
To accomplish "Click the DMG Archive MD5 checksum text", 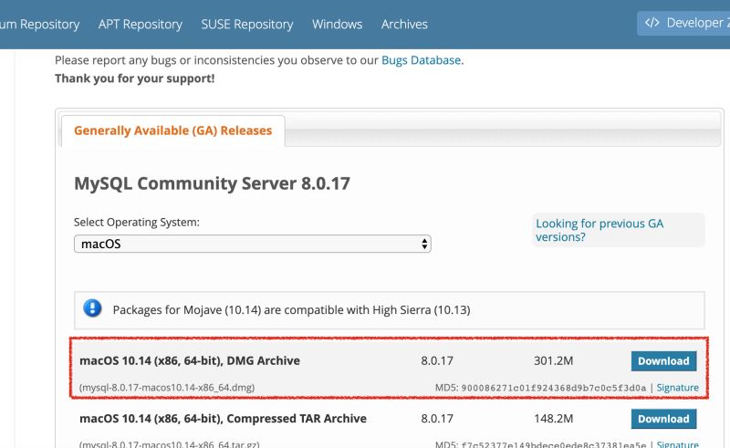I will 555,387.
